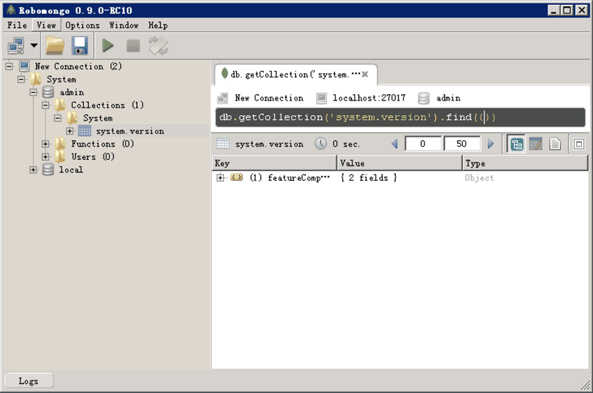Click the localhost:27017 label
Image resolution: width=593 pixels, height=393 pixels.
(x=369, y=98)
